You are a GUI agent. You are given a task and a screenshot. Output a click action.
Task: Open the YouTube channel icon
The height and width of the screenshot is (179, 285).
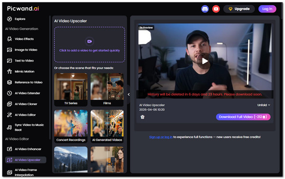pos(216,9)
